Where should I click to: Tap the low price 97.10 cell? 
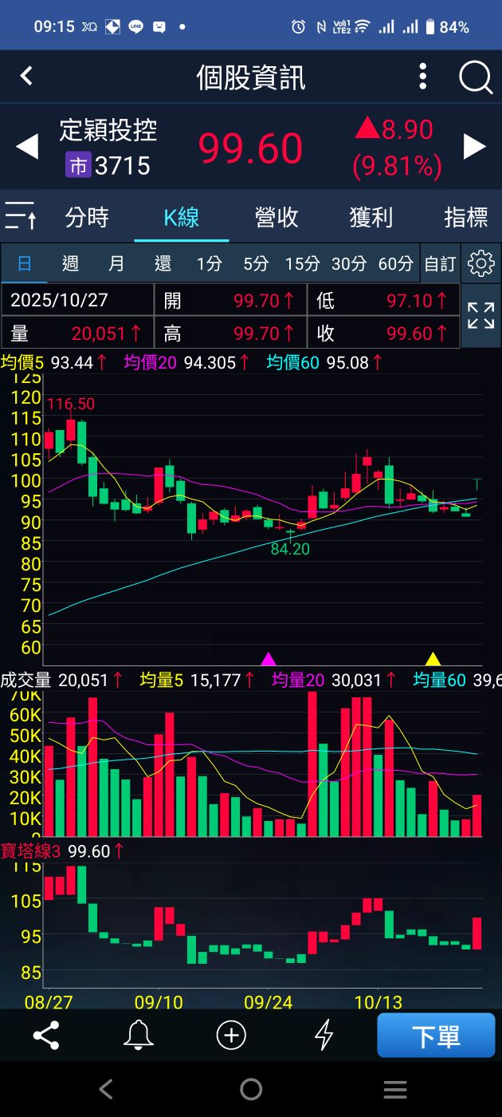click(x=382, y=300)
